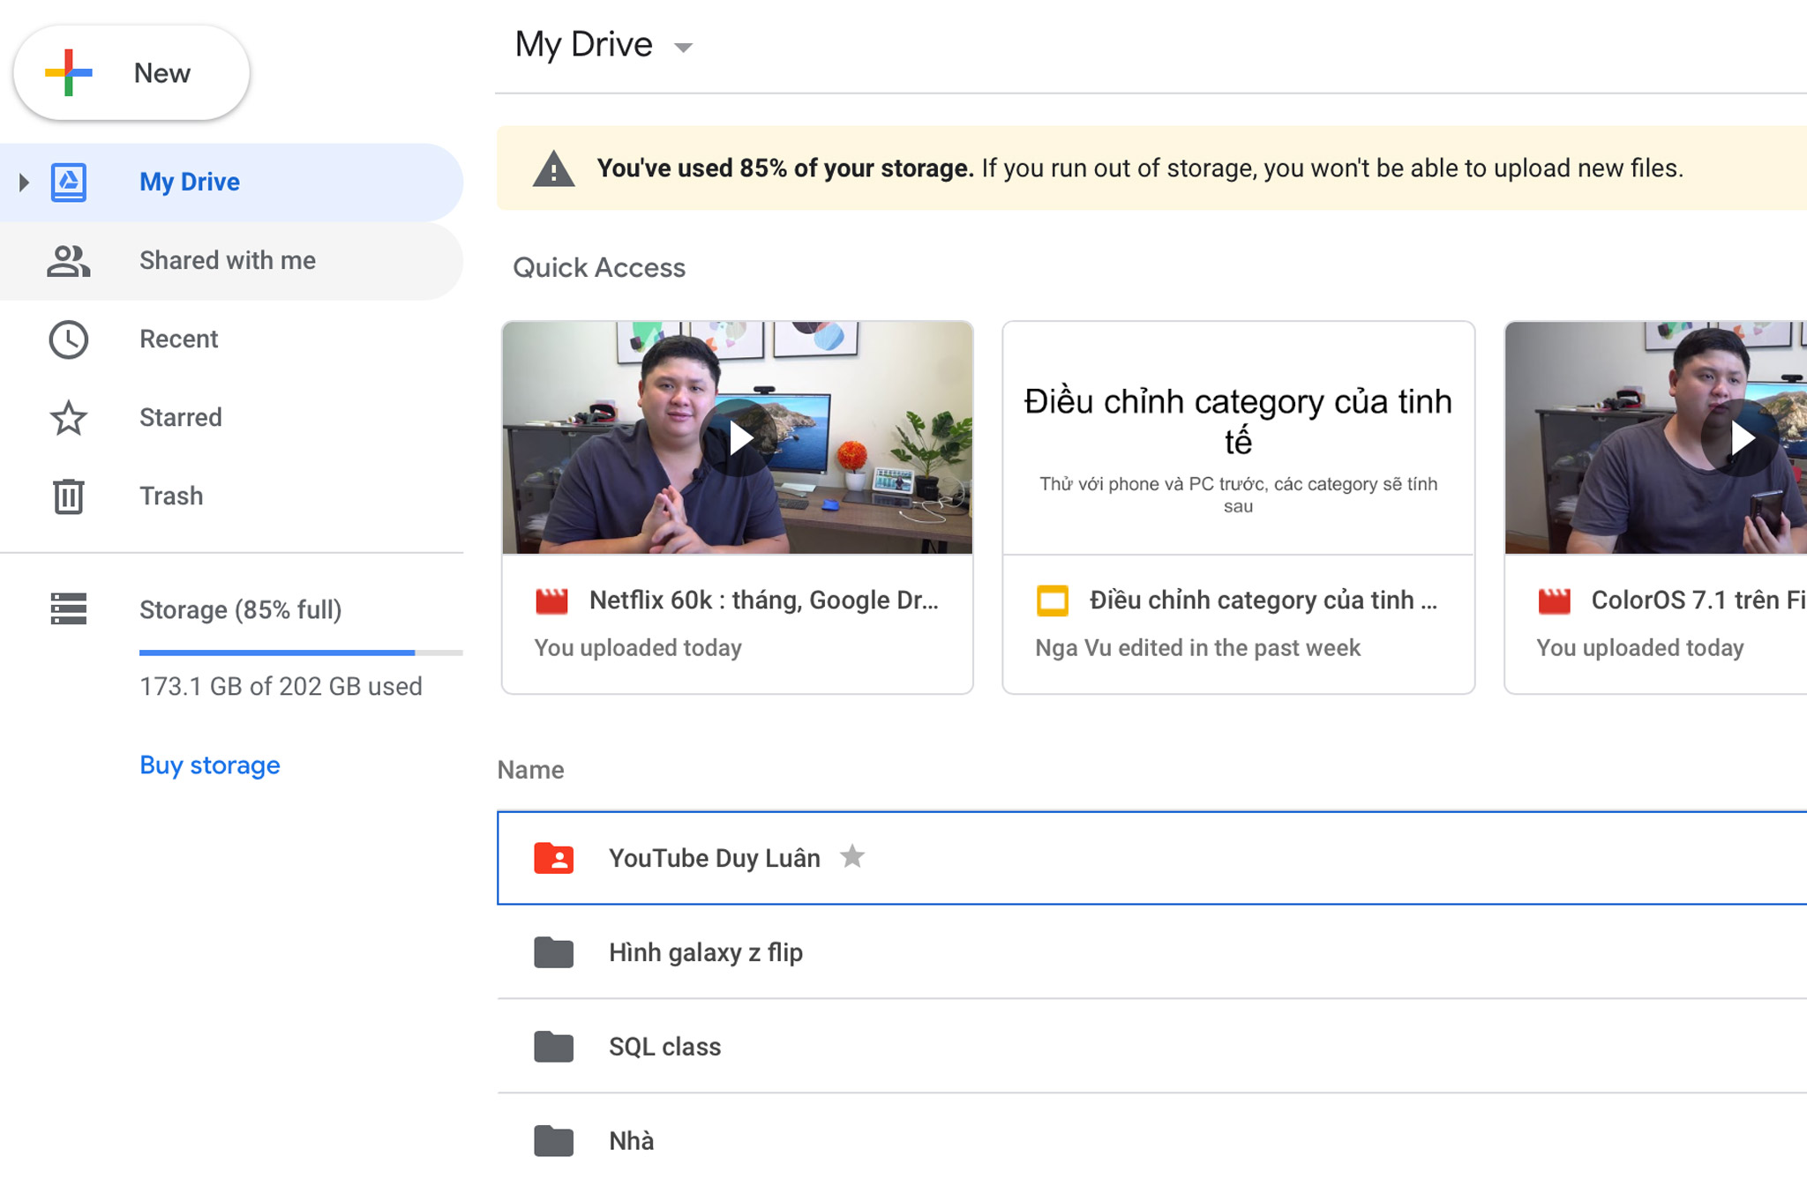Image resolution: width=1807 pixels, height=1186 pixels.
Task: Click the colorful plus New button
Action: tap(131, 73)
